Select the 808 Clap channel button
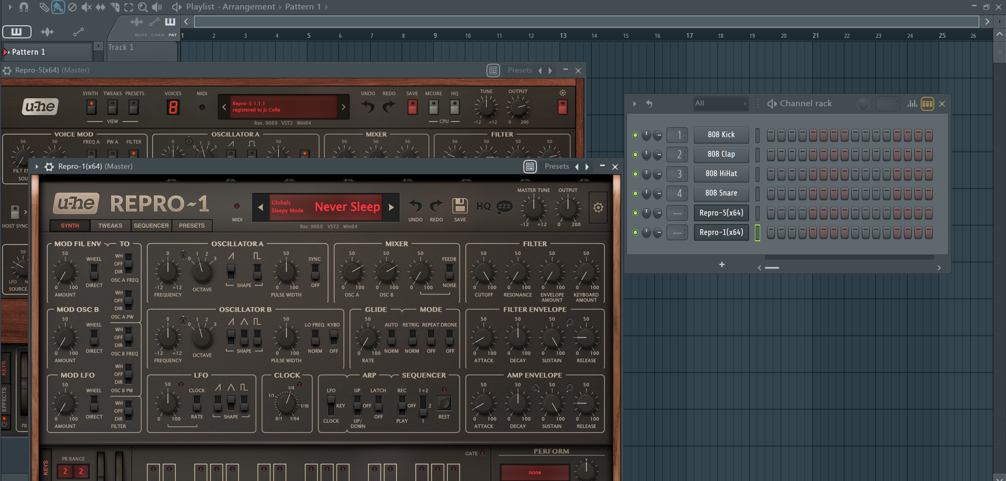The width and height of the screenshot is (1006, 481). [721, 155]
